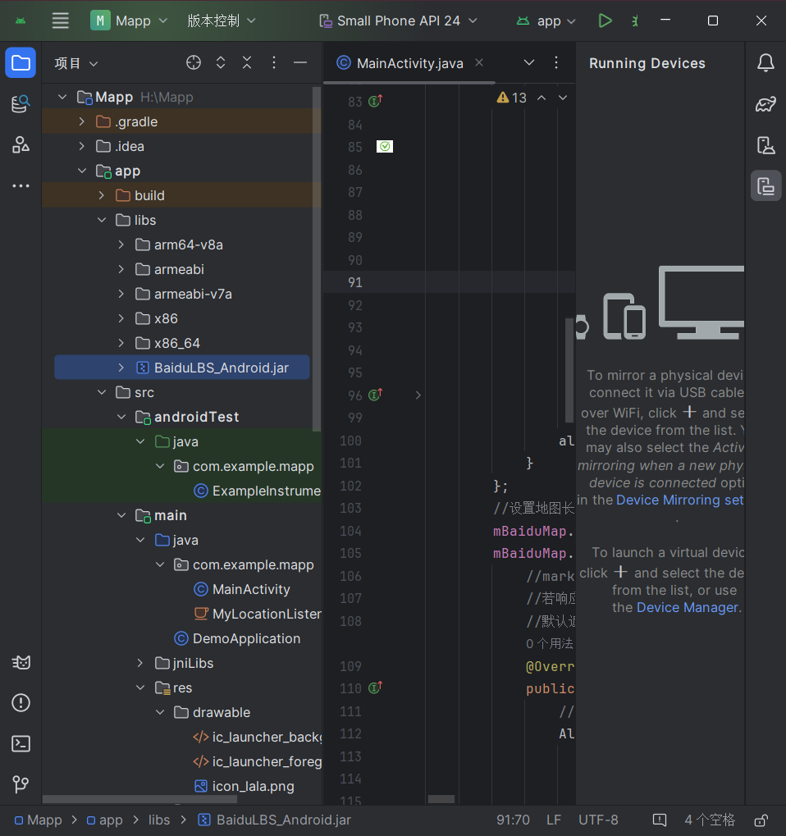Open reader mode icon in status bar
Screen dimensions: 786x836
(x=660, y=820)
